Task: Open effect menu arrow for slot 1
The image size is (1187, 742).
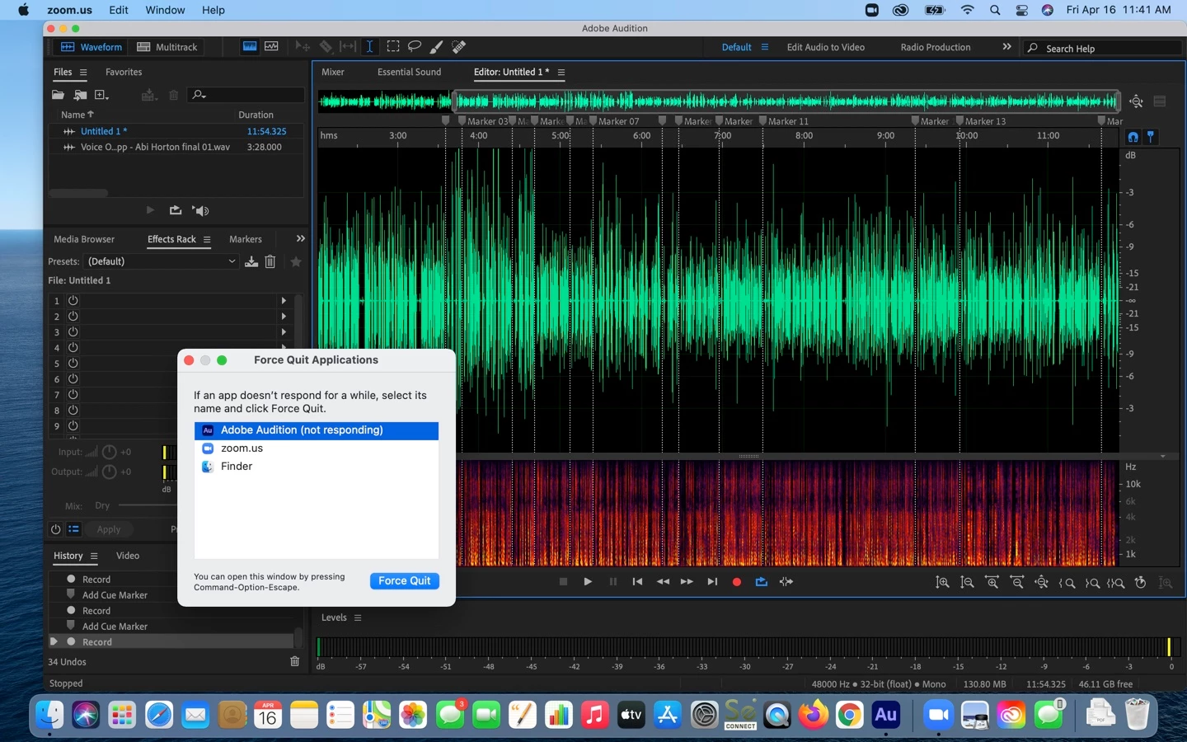Action: 284,301
